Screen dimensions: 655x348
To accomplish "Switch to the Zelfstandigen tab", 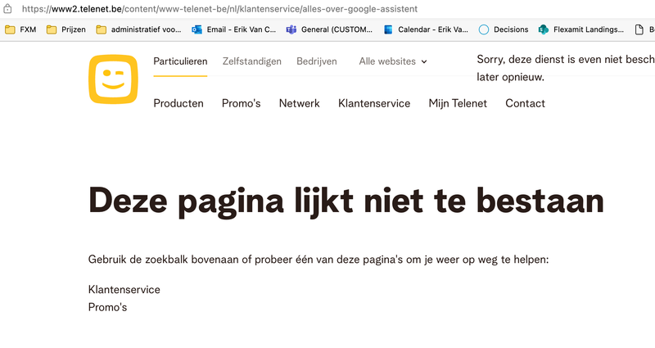I will coord(251,61).
